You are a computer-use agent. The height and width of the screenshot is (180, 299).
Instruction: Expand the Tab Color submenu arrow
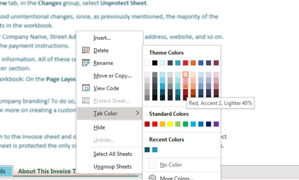[138, 113]
